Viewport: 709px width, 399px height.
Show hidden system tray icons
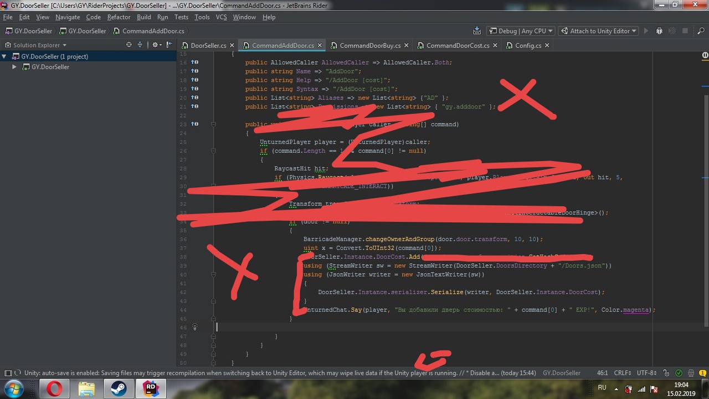pos(616,388)
